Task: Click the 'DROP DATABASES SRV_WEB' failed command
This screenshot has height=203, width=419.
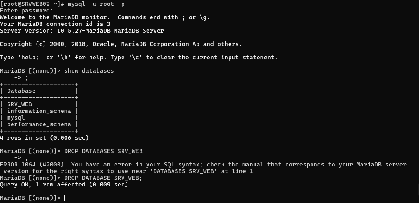Action: pyautogui.click(x=103, y=151)
